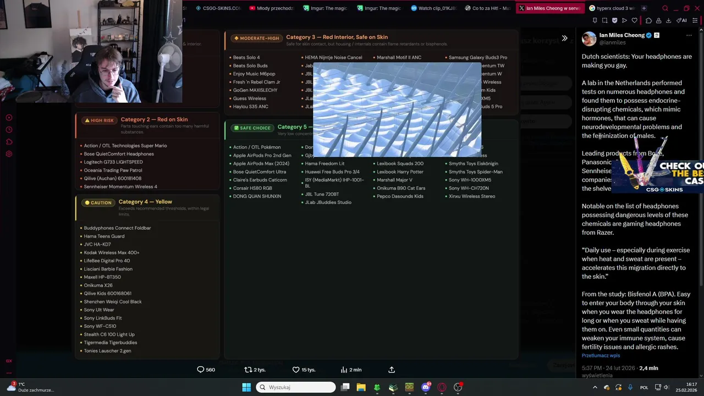Show hidden system tray icons chevron
704x396 pixels.
pyautogui.click(x=595, y=387)
